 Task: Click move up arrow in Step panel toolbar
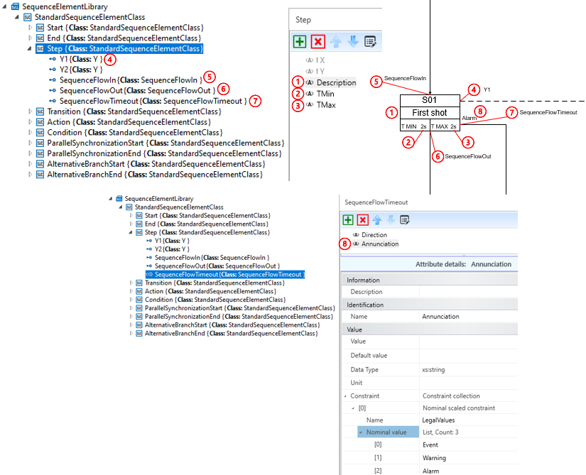(x=336, y=41)
